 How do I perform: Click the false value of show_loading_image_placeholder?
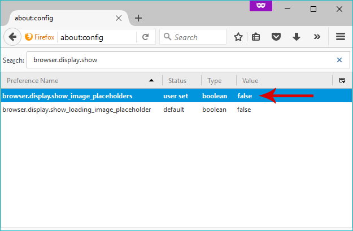(244, 110)
